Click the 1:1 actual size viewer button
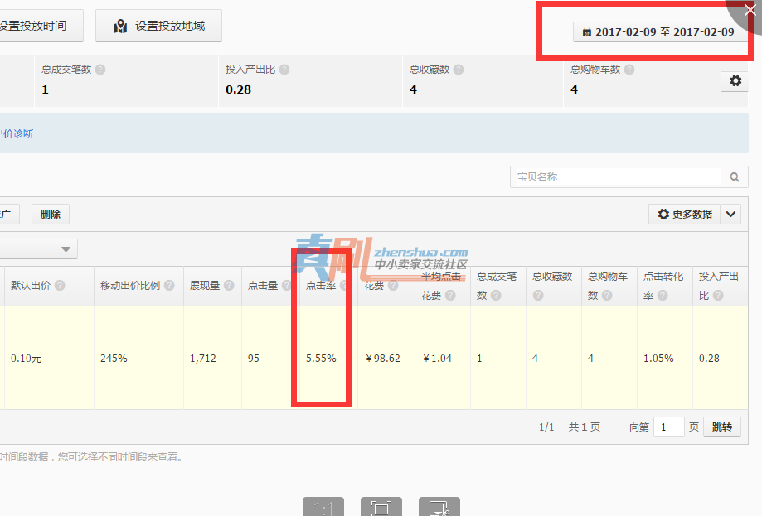The image size is (762, 516). coord(323,507)
